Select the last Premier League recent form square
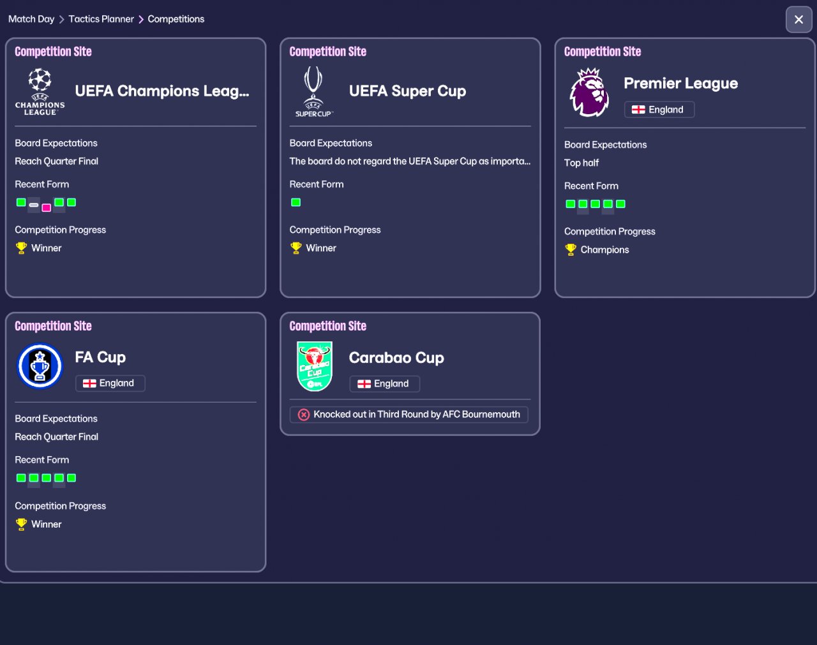 620,204
